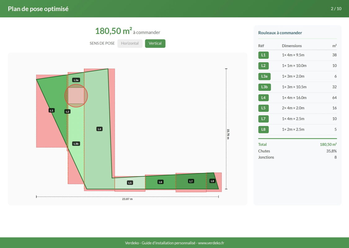Select the L4 badge in the rolls table
This screenshot has width=349, height=248.
click(x=263, y=98)
